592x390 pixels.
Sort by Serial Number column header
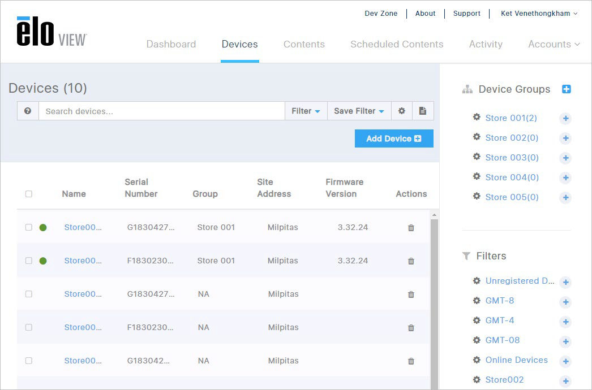141,188
